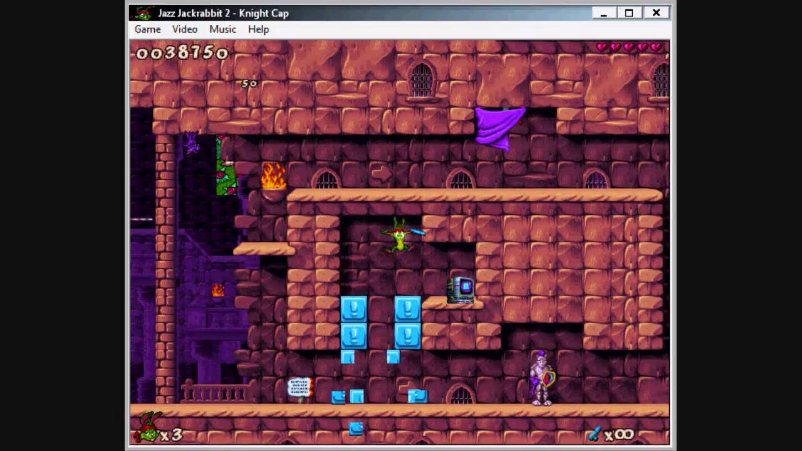Click the armored knight enemy with shield
The image size is (802, 451).
tap(541, 378)
